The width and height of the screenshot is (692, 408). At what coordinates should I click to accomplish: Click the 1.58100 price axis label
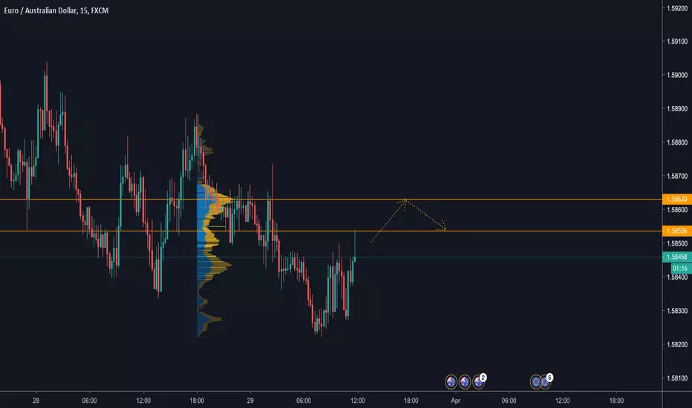(x=677, y=378)
